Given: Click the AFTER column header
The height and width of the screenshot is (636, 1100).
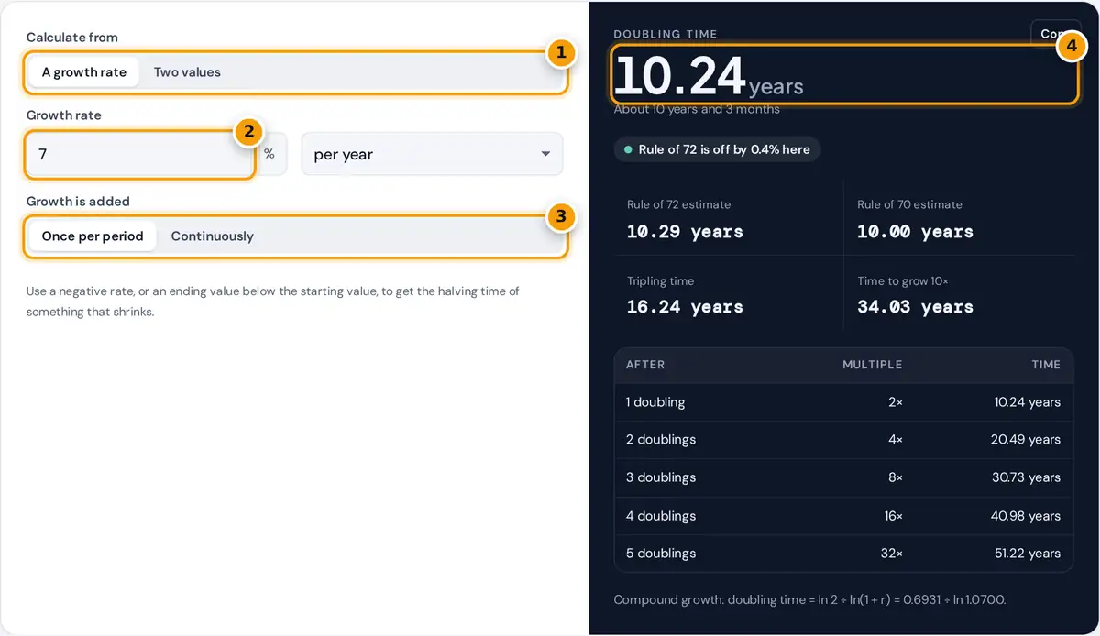Looking at the screenshot, I should pos(645,365).
